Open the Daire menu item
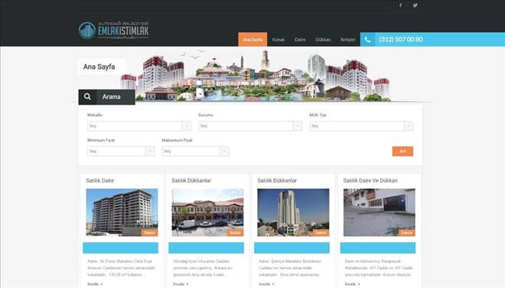This screenshot has width=505, height=288. pos(300,40)
